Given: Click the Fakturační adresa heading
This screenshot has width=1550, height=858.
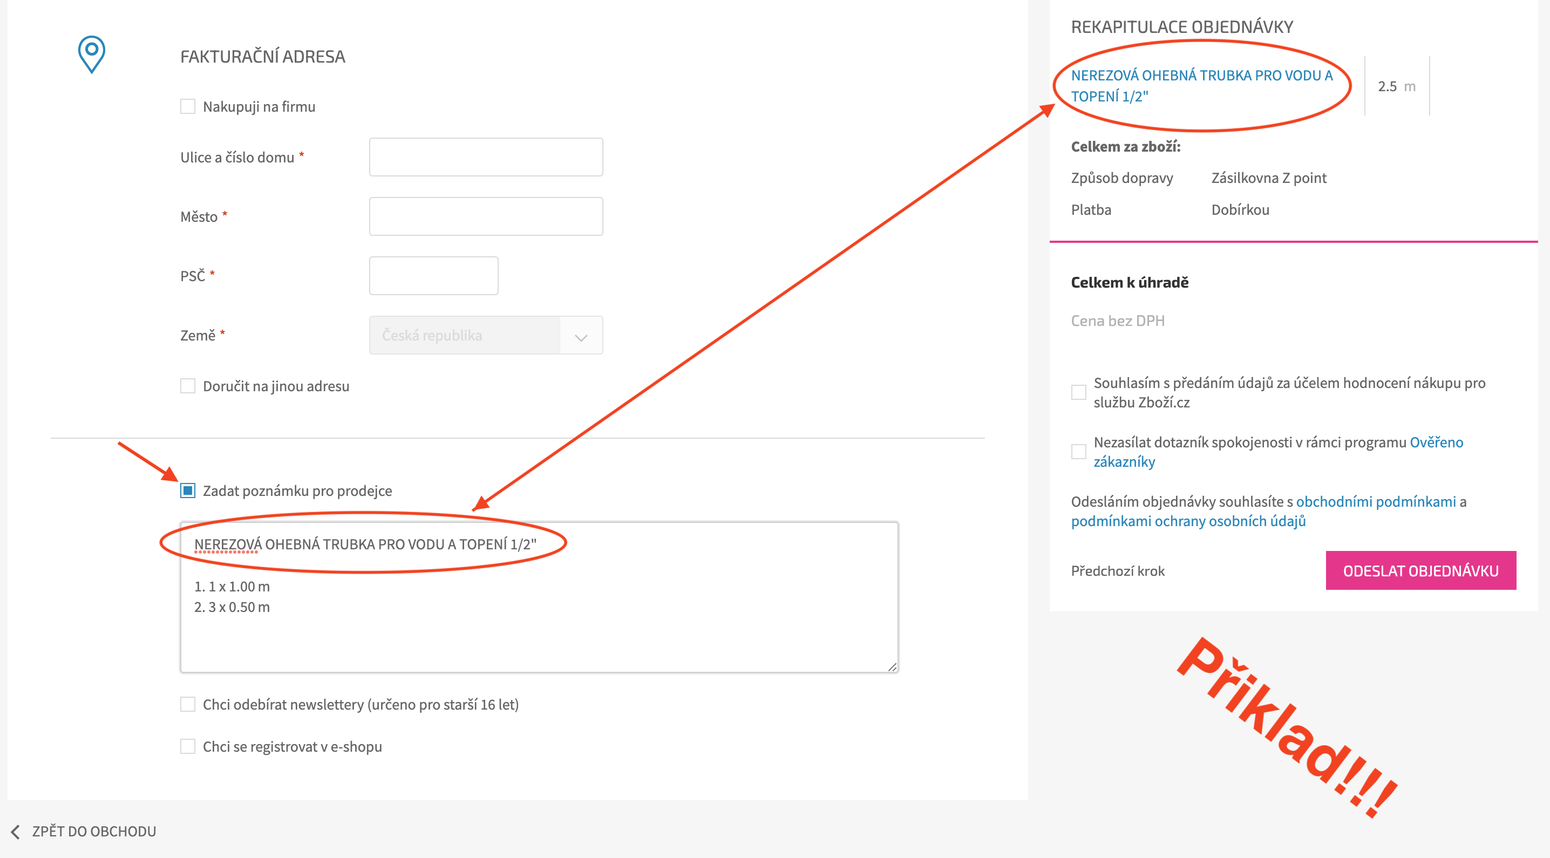Looking at the screenshot, I should tap(262, 57).
